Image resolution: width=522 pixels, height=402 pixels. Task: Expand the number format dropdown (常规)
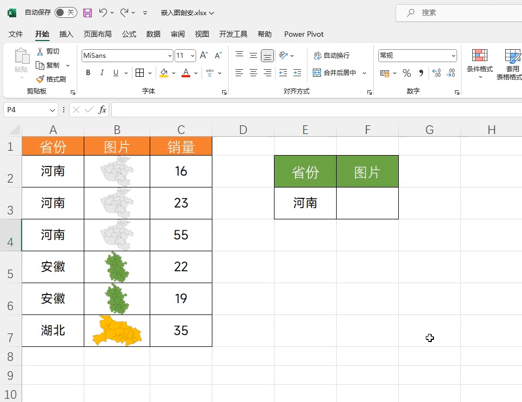point(453,56)
